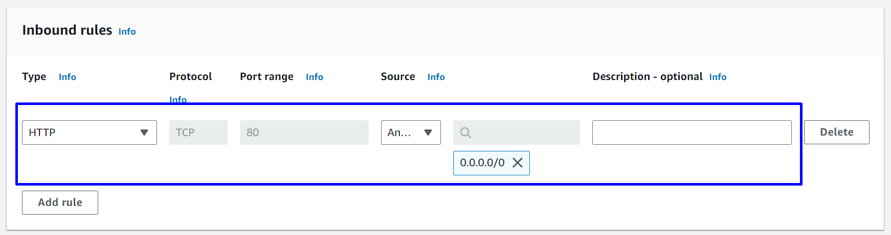891x235 pixels.
Task: Focus the source CIDR search box
Action: (522, 133)
